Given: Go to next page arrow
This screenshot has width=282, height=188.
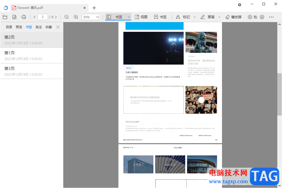Looking at the screenshot, I should (x=56, y=17).
